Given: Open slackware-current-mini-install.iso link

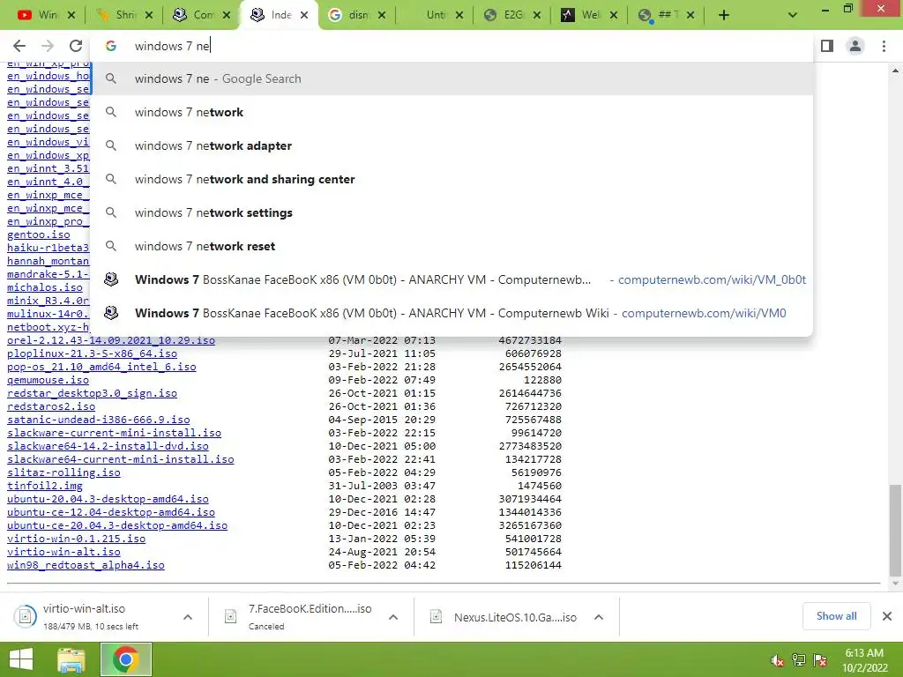Looking at the screenshot, I should tap(114, 433).
